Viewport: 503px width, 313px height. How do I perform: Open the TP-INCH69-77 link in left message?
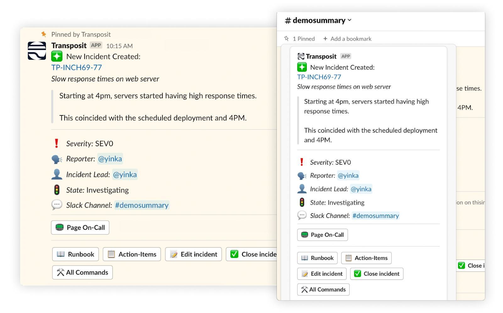77,68
